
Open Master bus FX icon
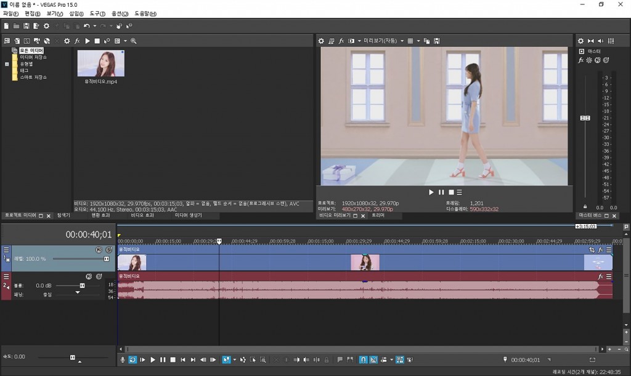click(x=581, y=60)
